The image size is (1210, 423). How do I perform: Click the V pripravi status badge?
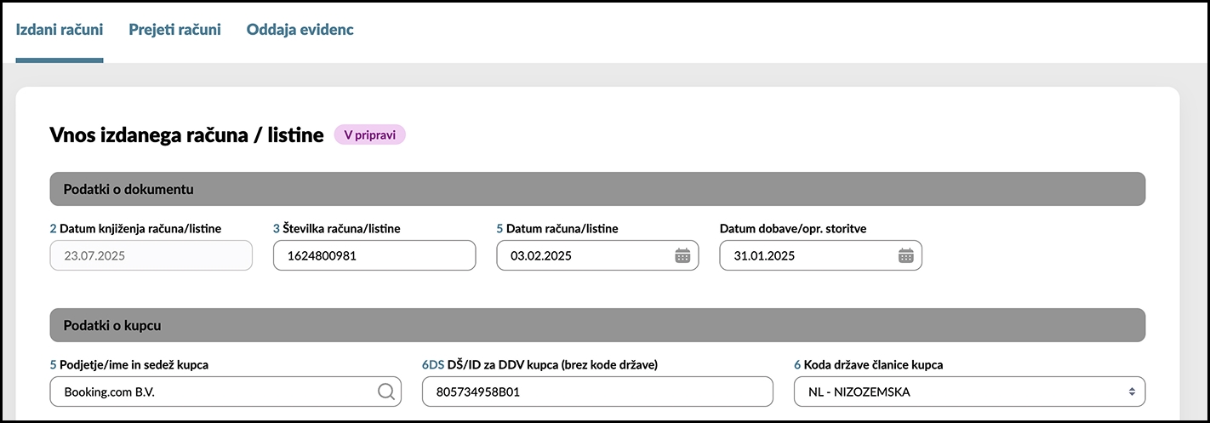click(369, 135)
